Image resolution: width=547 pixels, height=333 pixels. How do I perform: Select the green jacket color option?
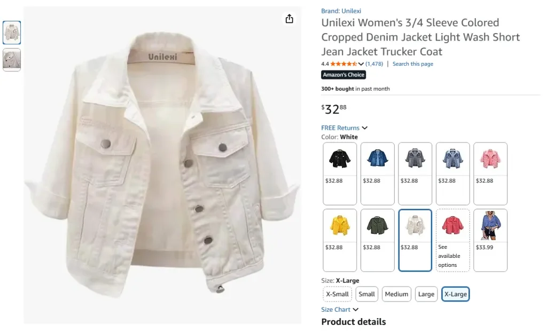click(377, 226)
